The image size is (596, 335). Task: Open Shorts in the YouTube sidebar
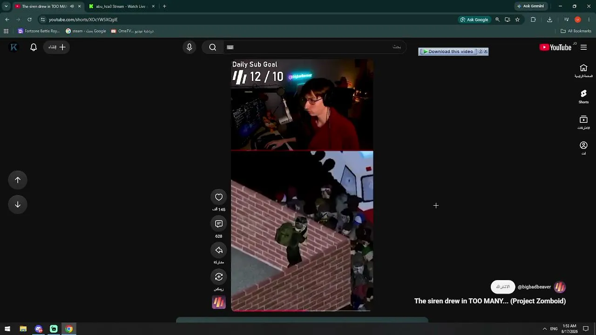click(583, 97)
